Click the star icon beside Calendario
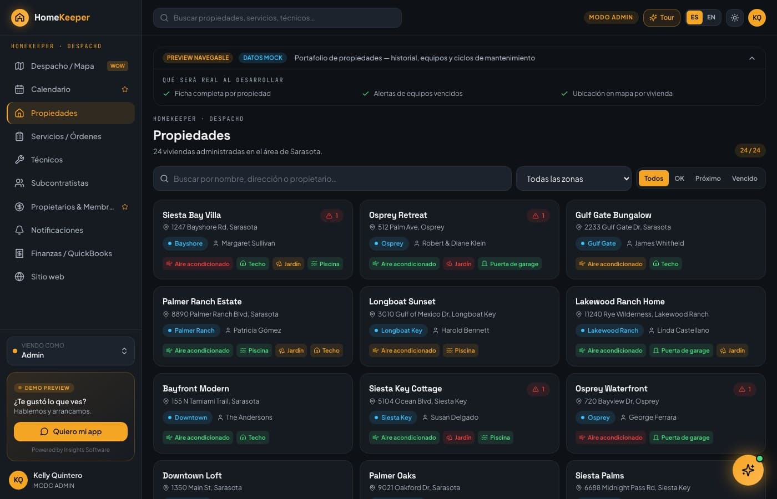777x499 pixels. click(125, 89)
